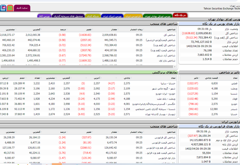Click فملی in index impact table
The height and width of the screenshot is (165, 240).
coord(234,83)
